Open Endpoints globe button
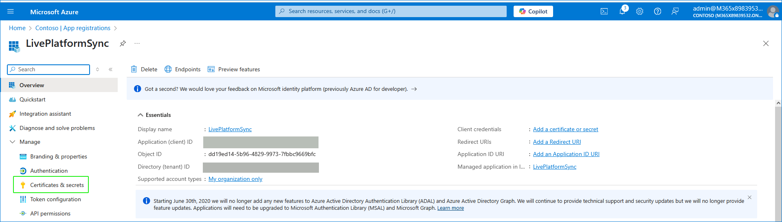782x222 pixels. click(182, 69)
